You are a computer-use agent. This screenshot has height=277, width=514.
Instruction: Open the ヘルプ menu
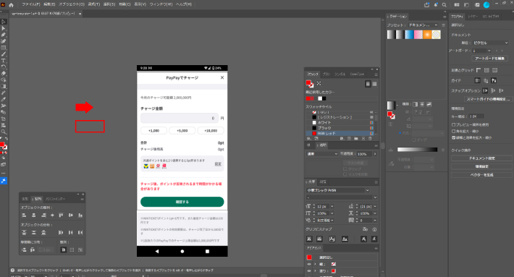[x=184, y=4]
